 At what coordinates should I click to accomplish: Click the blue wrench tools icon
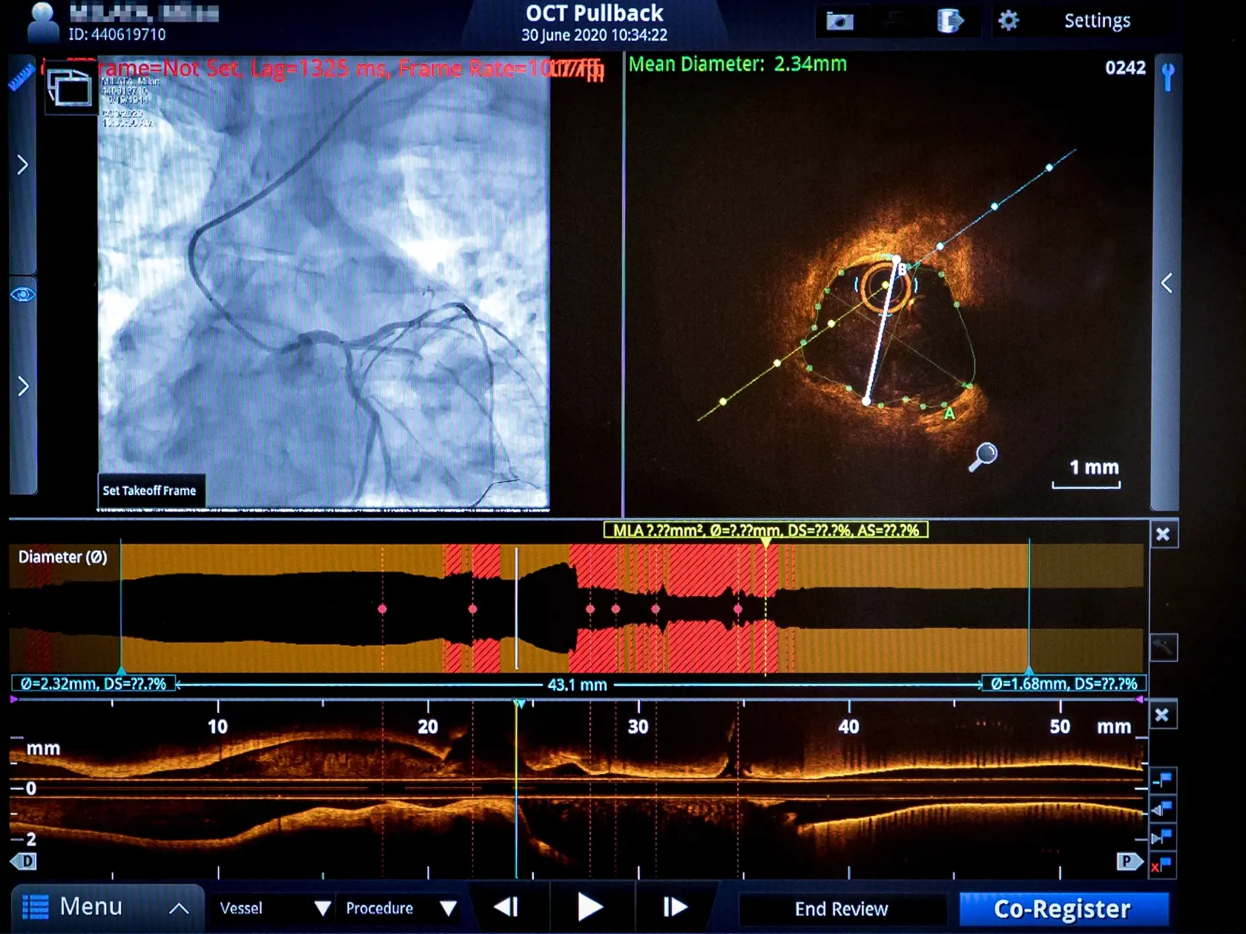(x=1167, y=76)
